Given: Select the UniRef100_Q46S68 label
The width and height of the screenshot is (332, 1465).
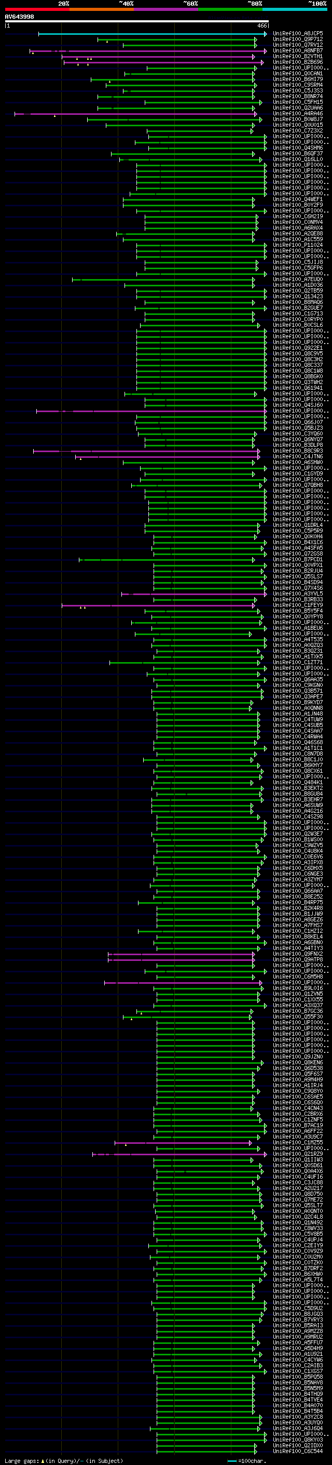Looking at the screenshot, I should point(298,742).
